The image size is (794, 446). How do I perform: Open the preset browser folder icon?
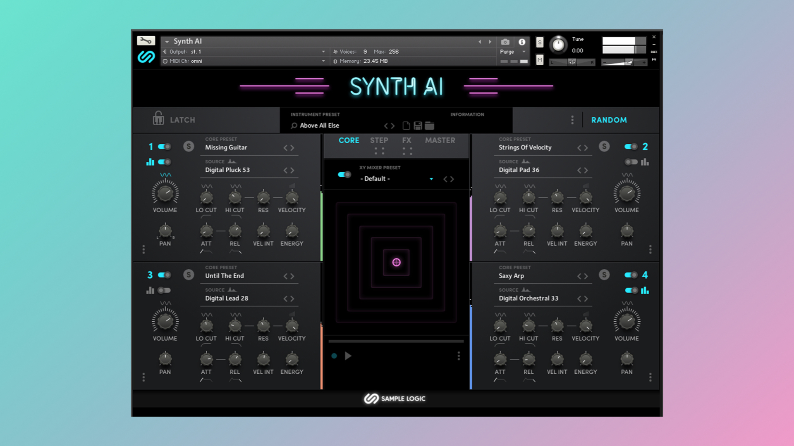click(x=429, y=126)
